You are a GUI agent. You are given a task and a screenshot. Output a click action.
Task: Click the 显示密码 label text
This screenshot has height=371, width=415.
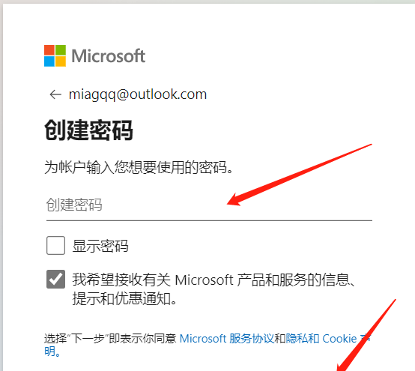(x=100, y=246)
